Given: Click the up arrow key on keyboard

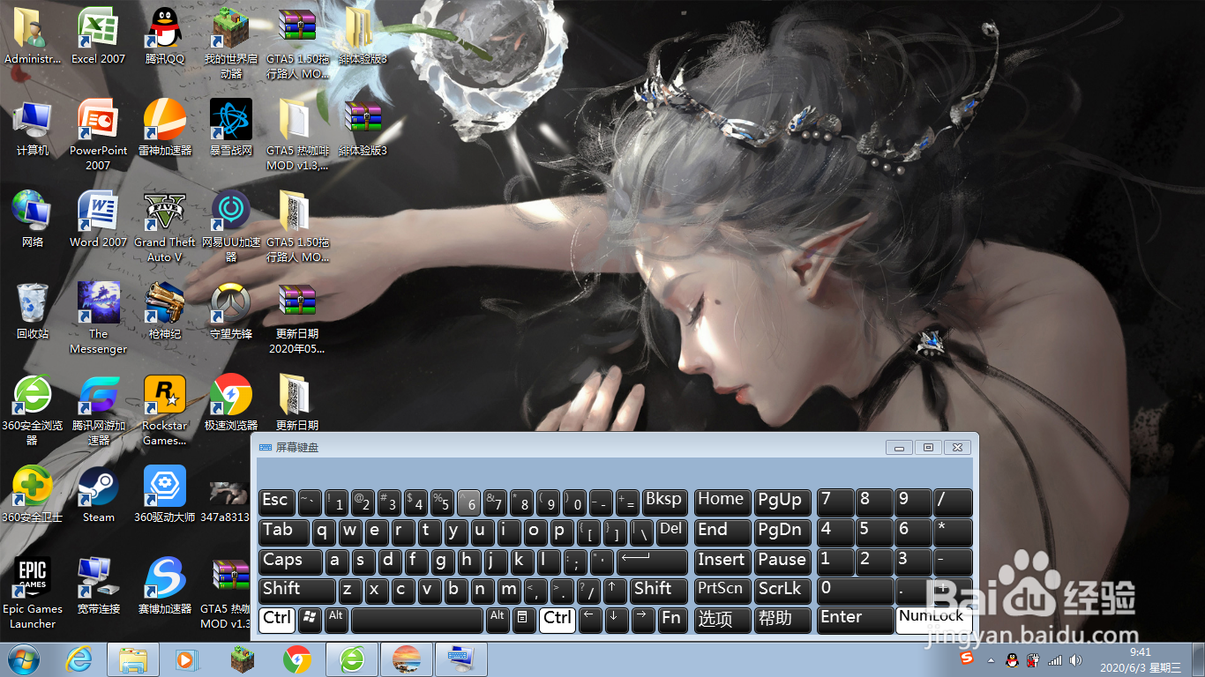Looking at the screenshot, I should click(616, 590).
